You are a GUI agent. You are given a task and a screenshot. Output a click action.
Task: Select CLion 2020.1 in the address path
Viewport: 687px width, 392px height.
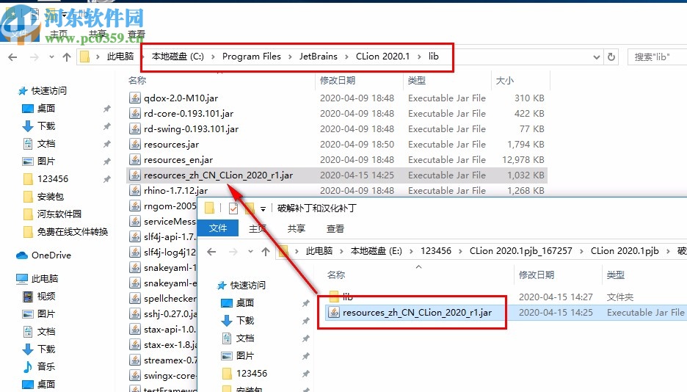(x=382, y=57)
